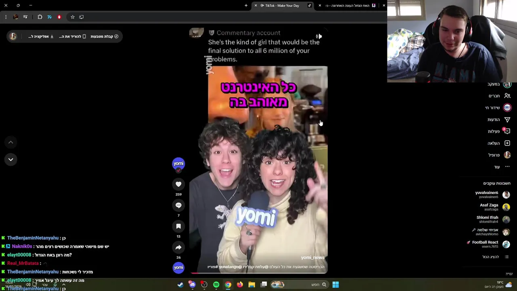The image size is (517, 291).
Task: Open Steam from the taskbar
Action: tap(181, 285)
